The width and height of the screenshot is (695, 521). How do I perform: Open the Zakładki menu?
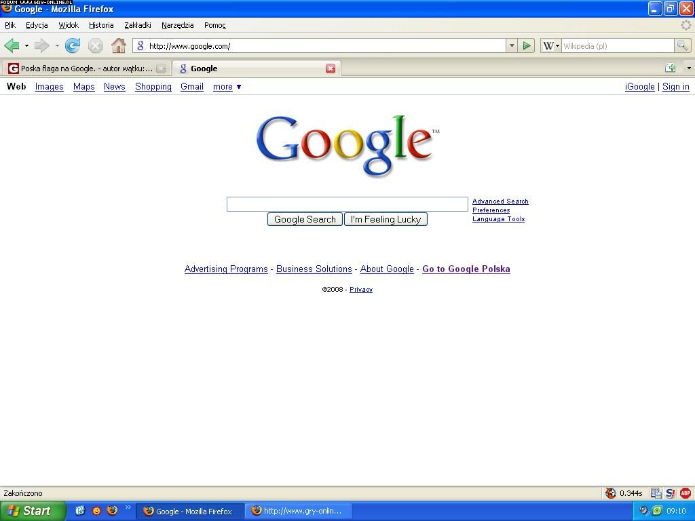click(x=137, y=25)
